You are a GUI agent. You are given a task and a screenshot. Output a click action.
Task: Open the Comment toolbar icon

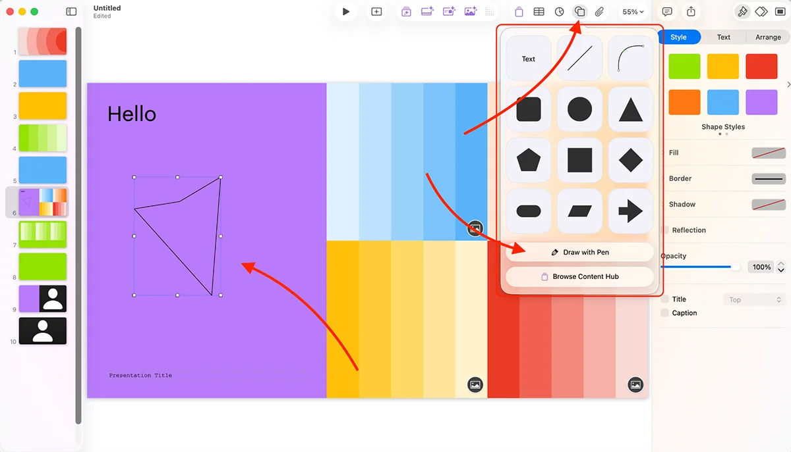coord(667,11)
